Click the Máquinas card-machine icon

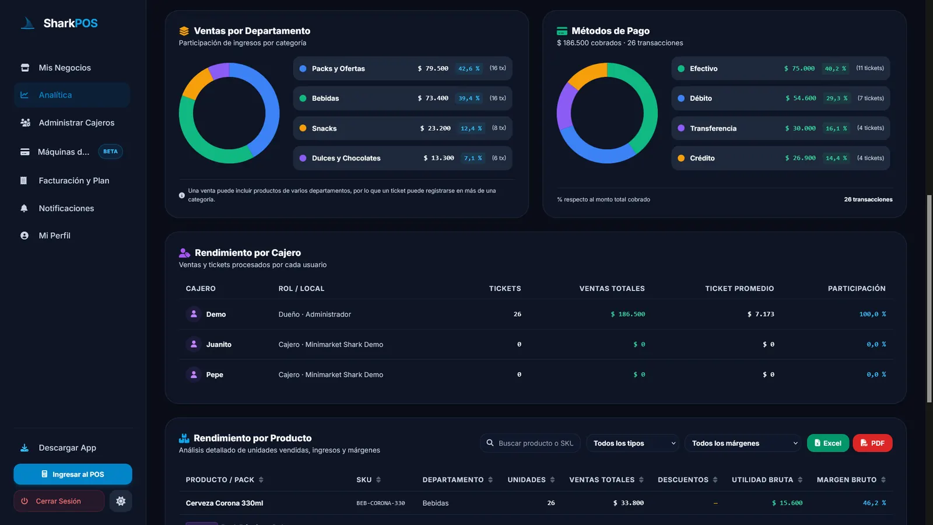click(x=24, y=152)
